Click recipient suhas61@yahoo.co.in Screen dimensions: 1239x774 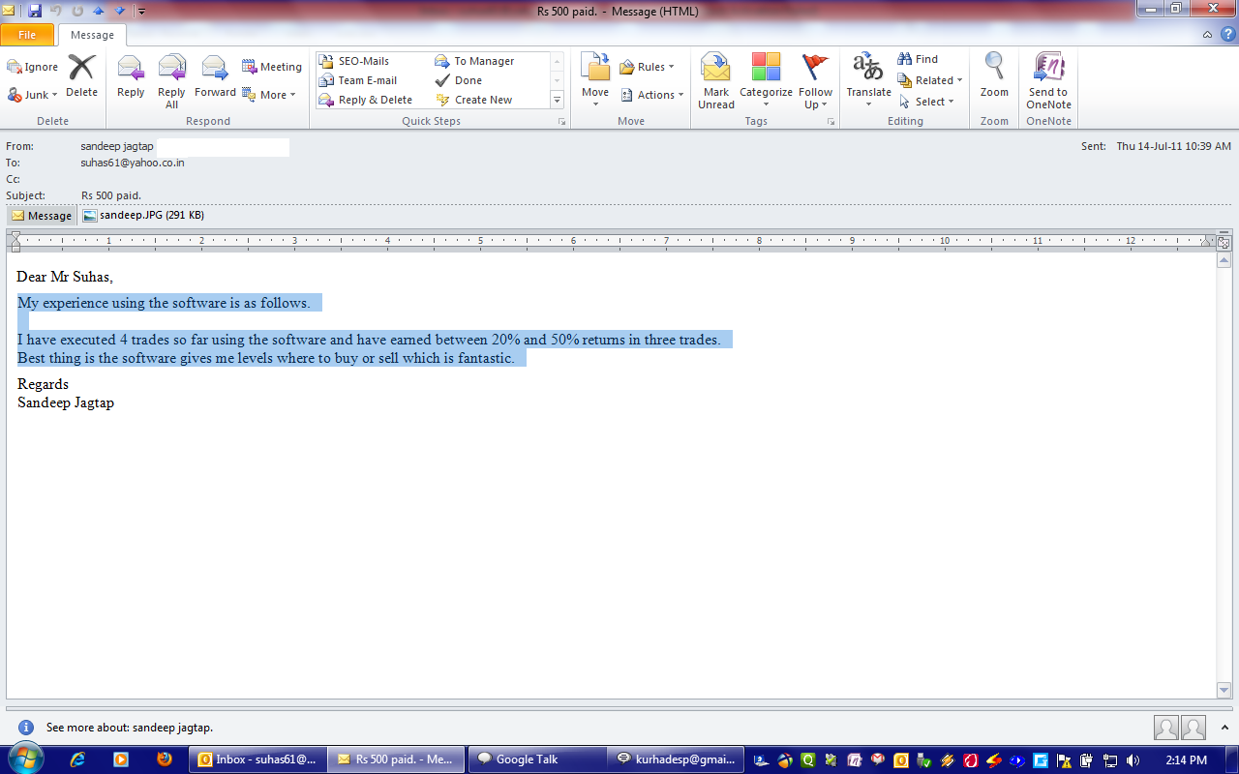point(133,163)
